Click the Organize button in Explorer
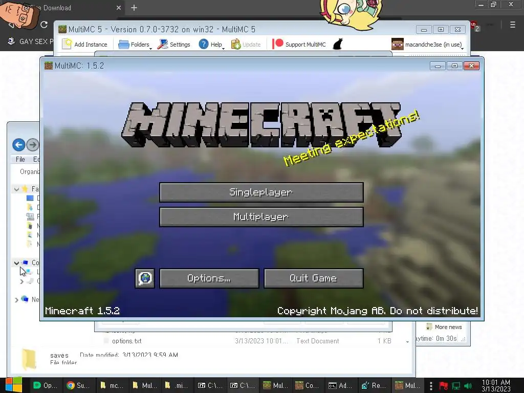This screenshot has width=524, height=393. (29, 171)
